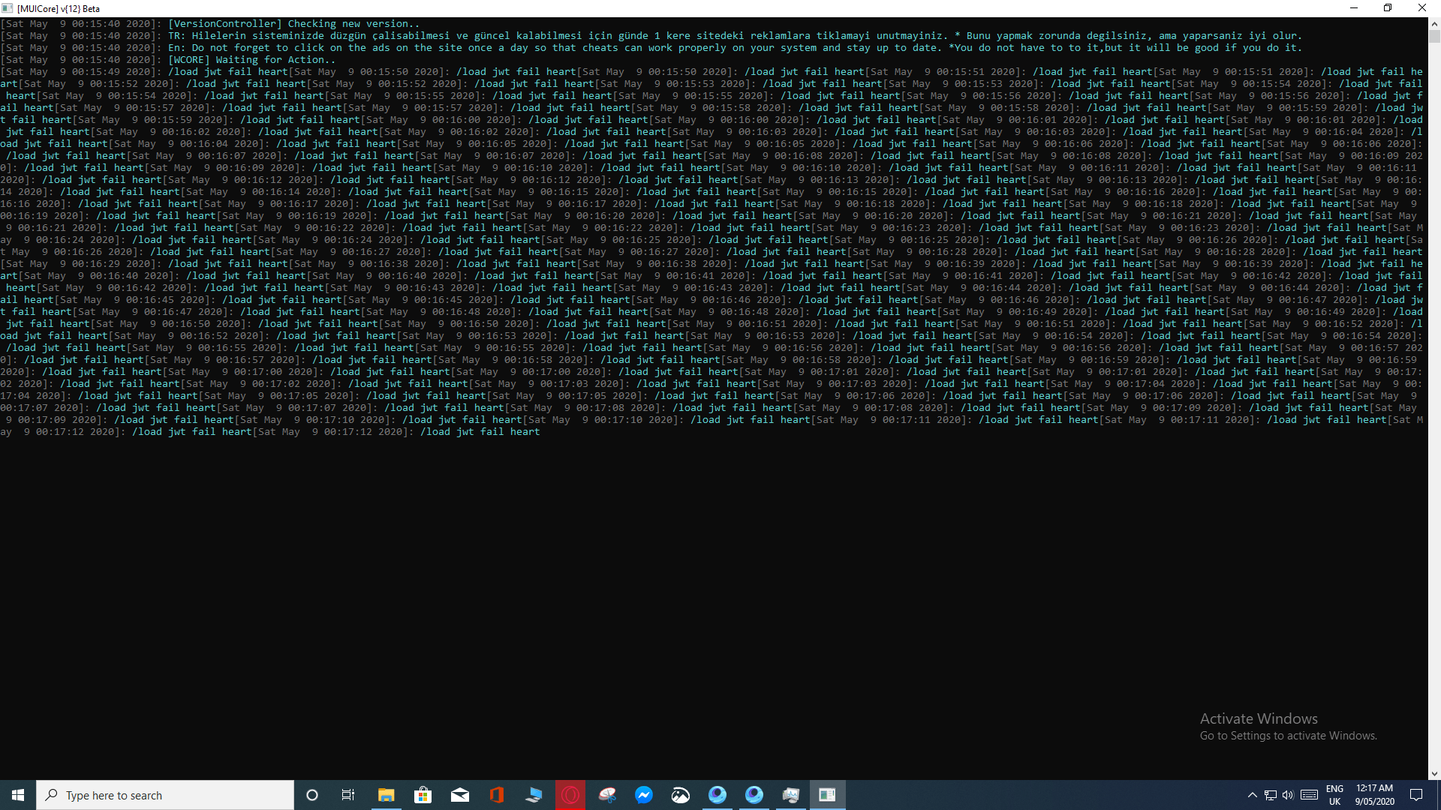Launch File Explorer from the taskbar
Image resolution: width=1441 pixels, height=810 pixels.
tap(387, 795)
